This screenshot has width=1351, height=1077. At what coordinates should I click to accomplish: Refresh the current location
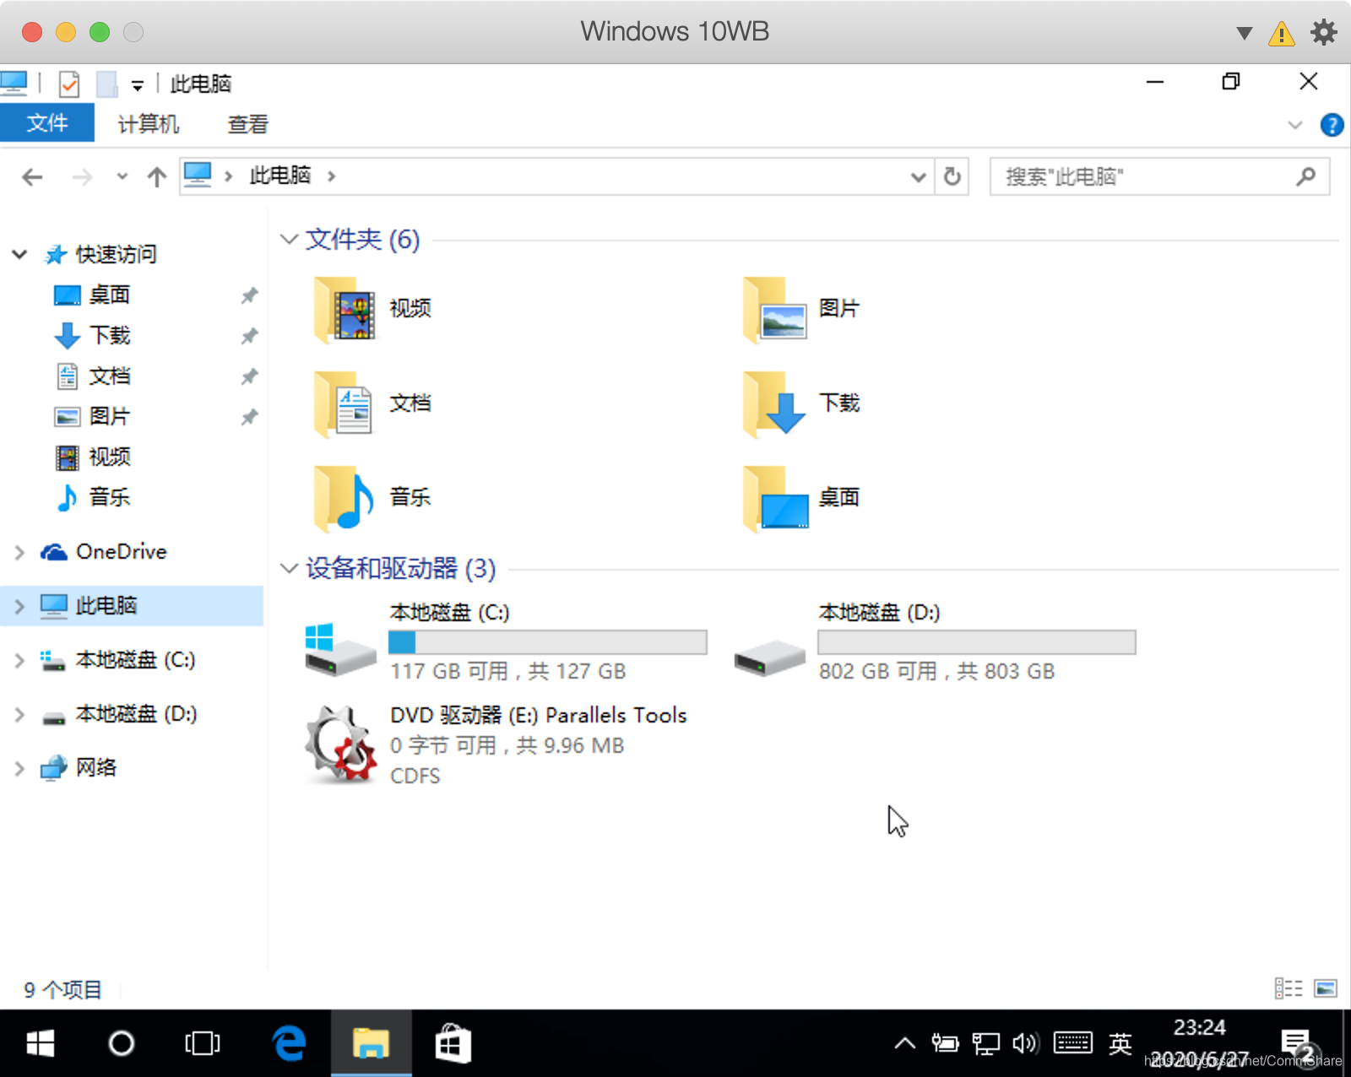pos(952,176)
